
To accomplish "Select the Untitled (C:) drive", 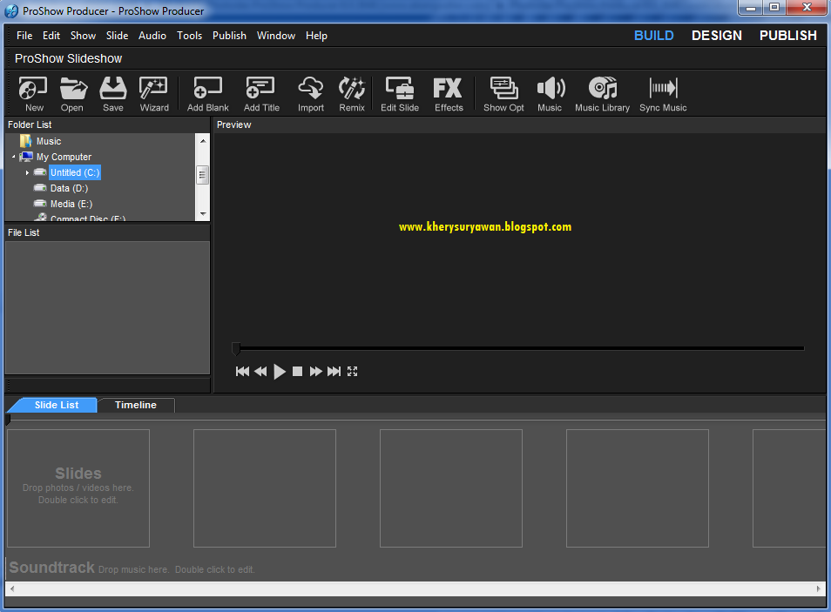I will (x=75, y=172).
